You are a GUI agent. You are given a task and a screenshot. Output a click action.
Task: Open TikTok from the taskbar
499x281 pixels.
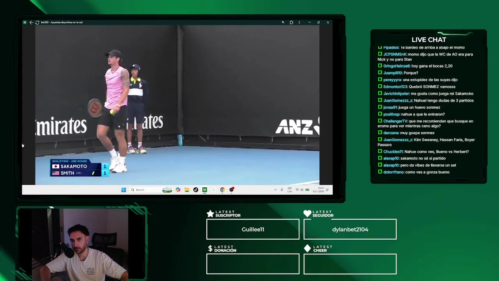[196, 190]
